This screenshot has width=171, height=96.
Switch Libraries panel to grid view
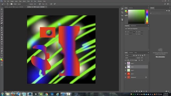(x=167, y=11)
